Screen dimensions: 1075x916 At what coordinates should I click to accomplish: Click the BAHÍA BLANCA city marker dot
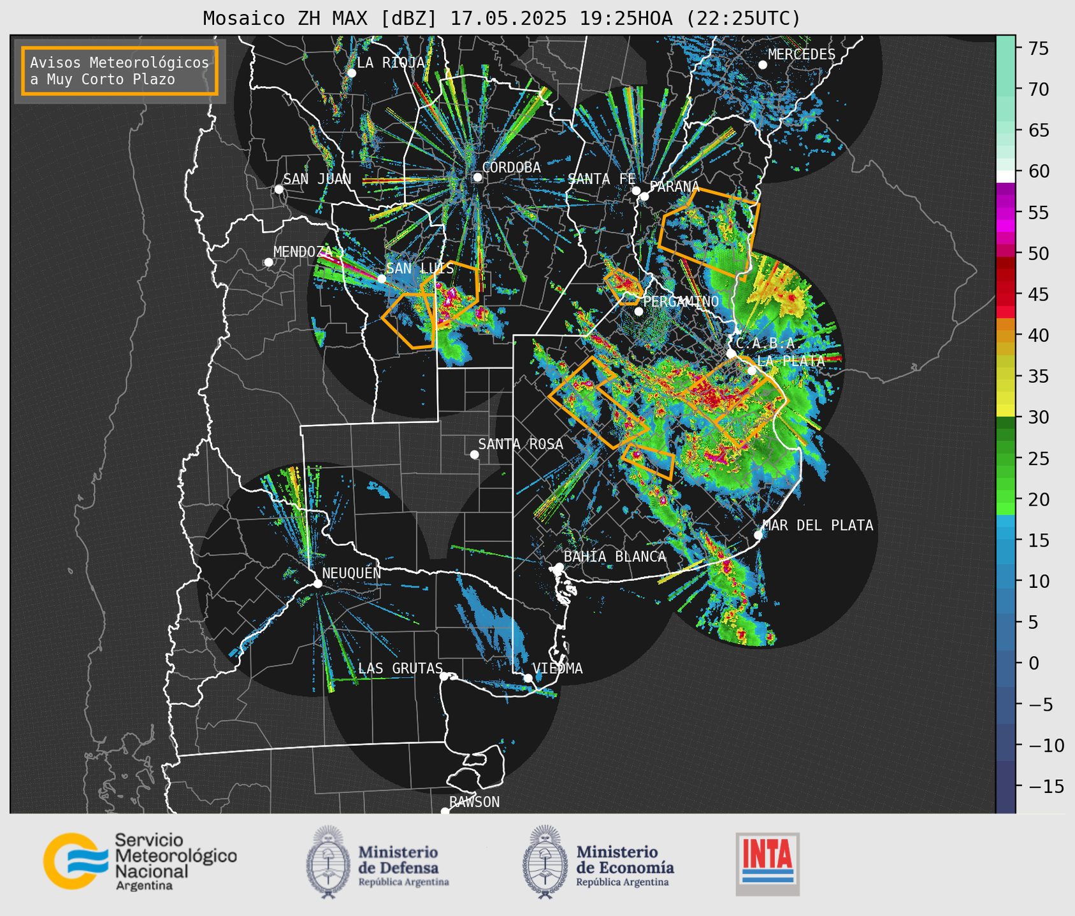tap(559, 567)
